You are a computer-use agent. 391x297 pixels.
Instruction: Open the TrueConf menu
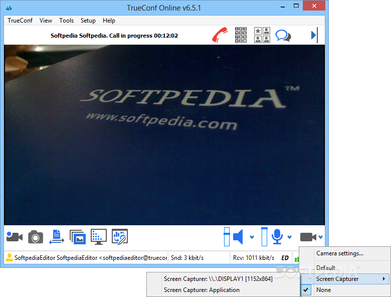[20, 21]
